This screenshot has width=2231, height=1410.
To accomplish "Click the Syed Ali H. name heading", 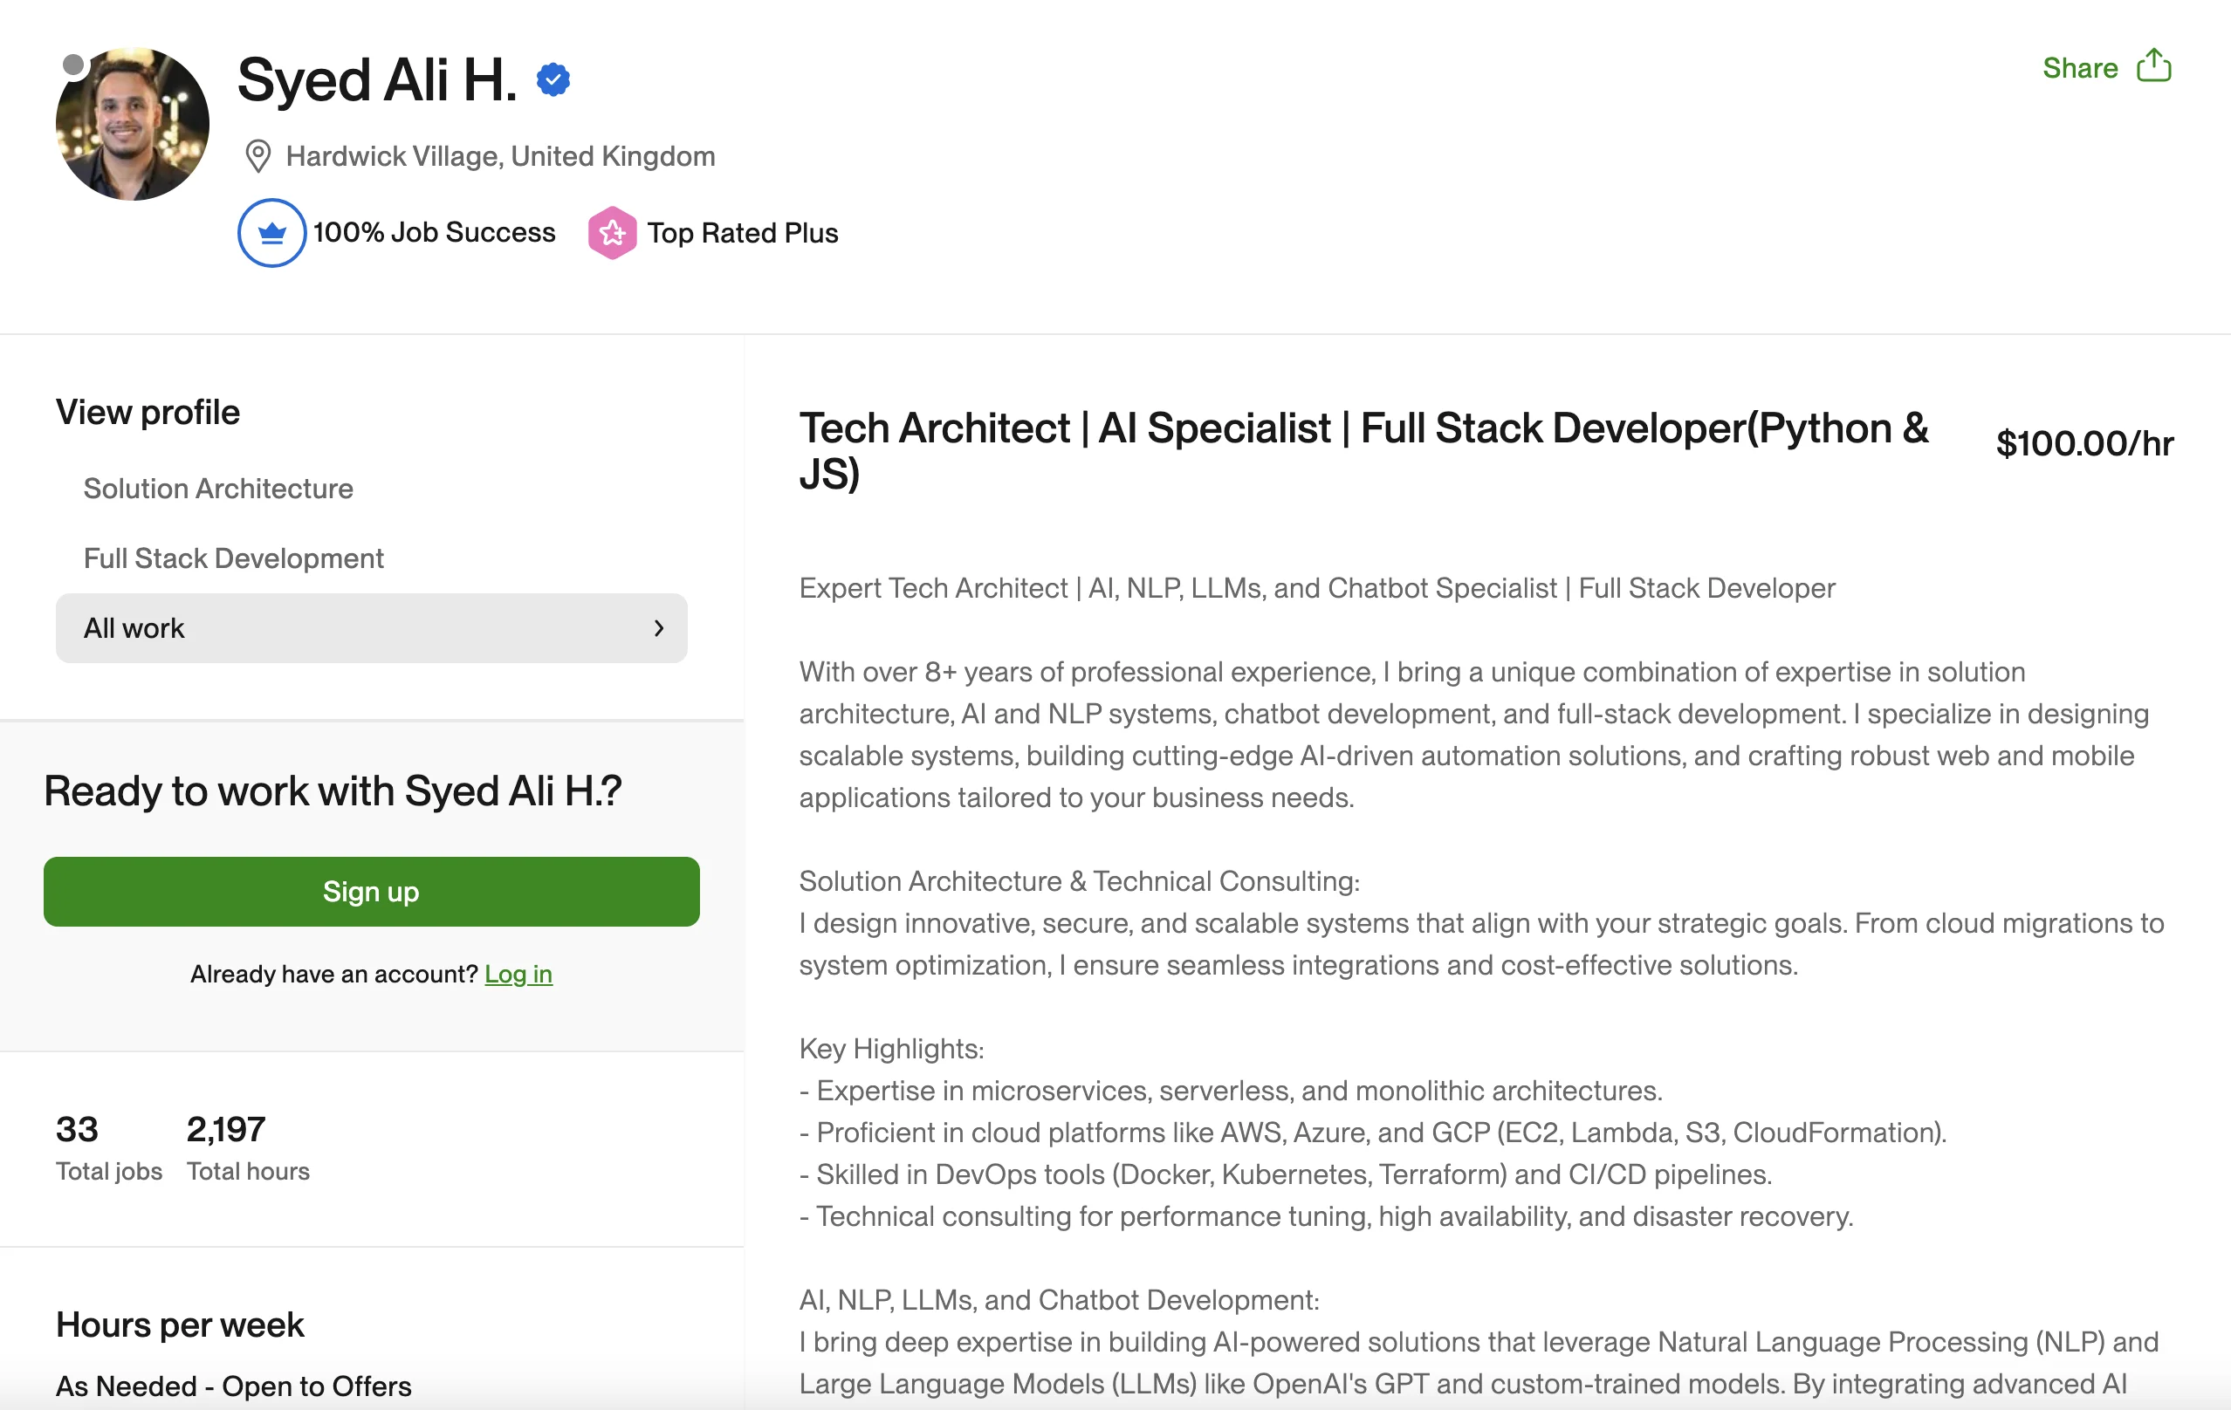I will (377, 79).
